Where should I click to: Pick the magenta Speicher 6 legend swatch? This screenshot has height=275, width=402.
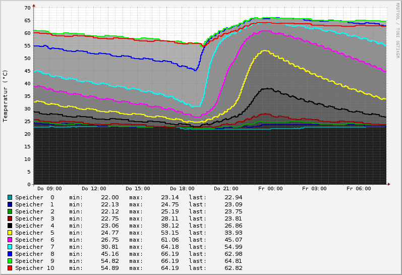10,240
